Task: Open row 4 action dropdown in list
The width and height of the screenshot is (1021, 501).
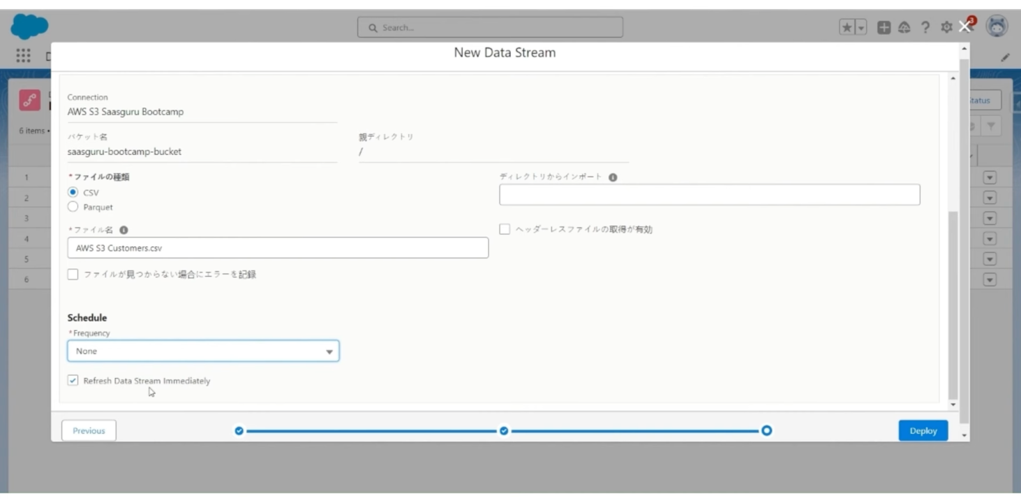Action: pos(990,238)
